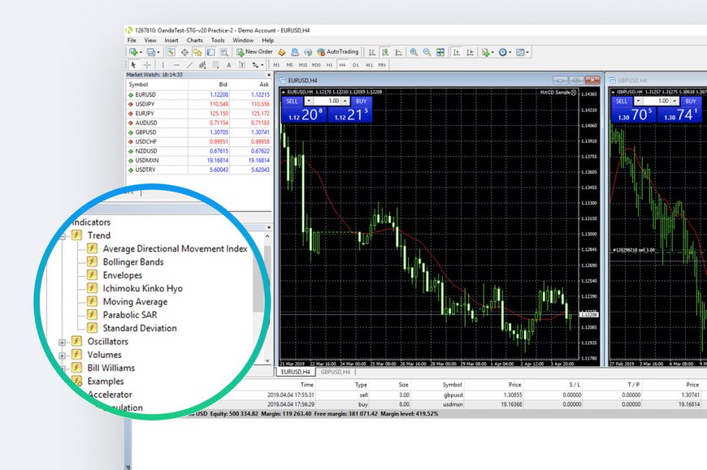Screen dimensions: 707x470
Task: Switch to the D1 timeframe
Action: coord(355,64)
